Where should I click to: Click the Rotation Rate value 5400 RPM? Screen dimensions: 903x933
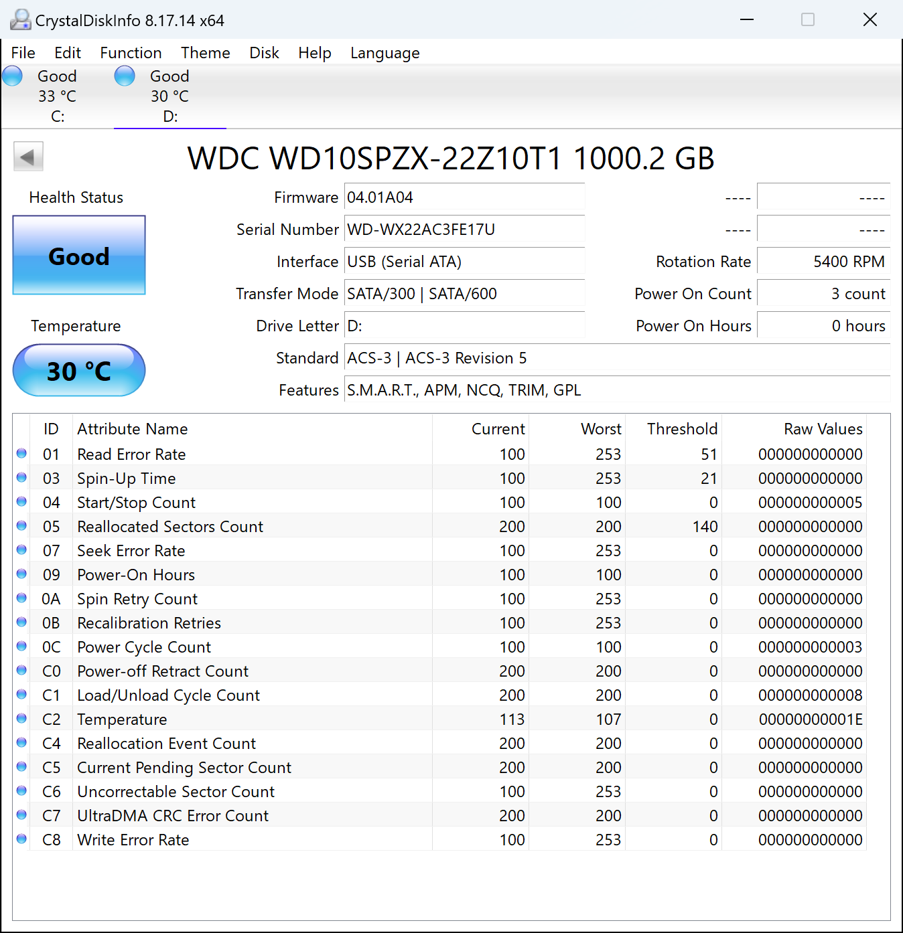[823, 262]
